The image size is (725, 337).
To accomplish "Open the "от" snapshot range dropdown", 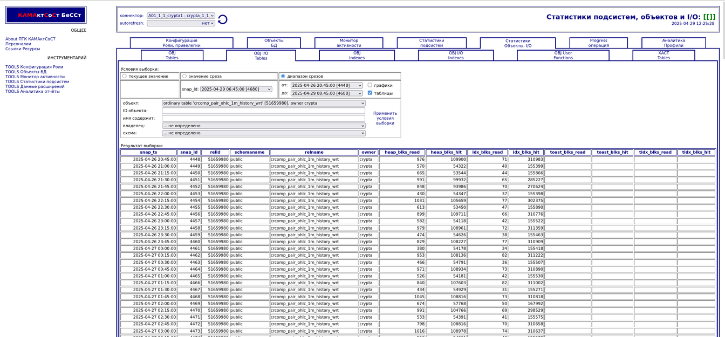I will (326, 85).
